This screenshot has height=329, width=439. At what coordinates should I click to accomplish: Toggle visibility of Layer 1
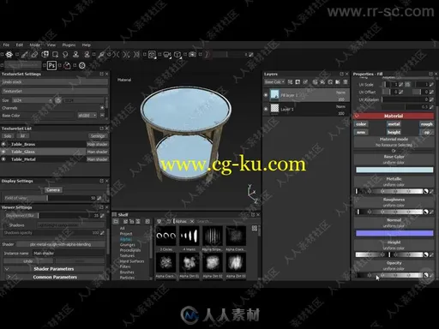tap(266, 109)
